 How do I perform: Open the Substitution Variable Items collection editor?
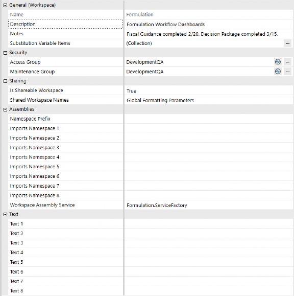click(287, 43)
